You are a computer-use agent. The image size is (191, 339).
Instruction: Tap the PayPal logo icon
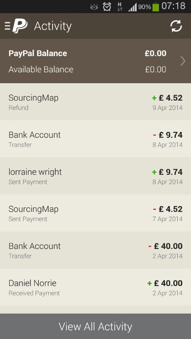20,26
